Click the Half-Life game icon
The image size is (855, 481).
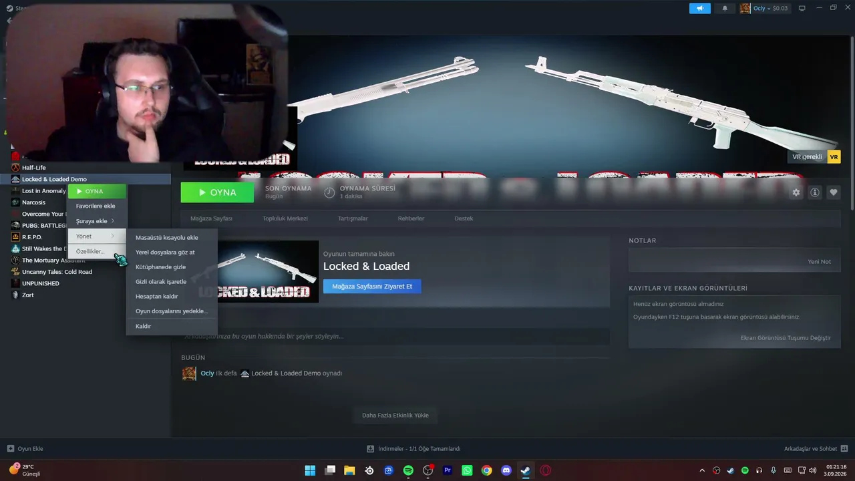click(15, 168)
